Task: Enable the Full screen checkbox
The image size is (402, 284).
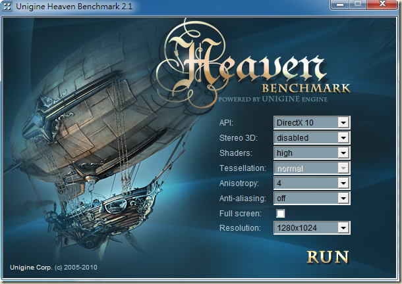Action: coord(280,213)
